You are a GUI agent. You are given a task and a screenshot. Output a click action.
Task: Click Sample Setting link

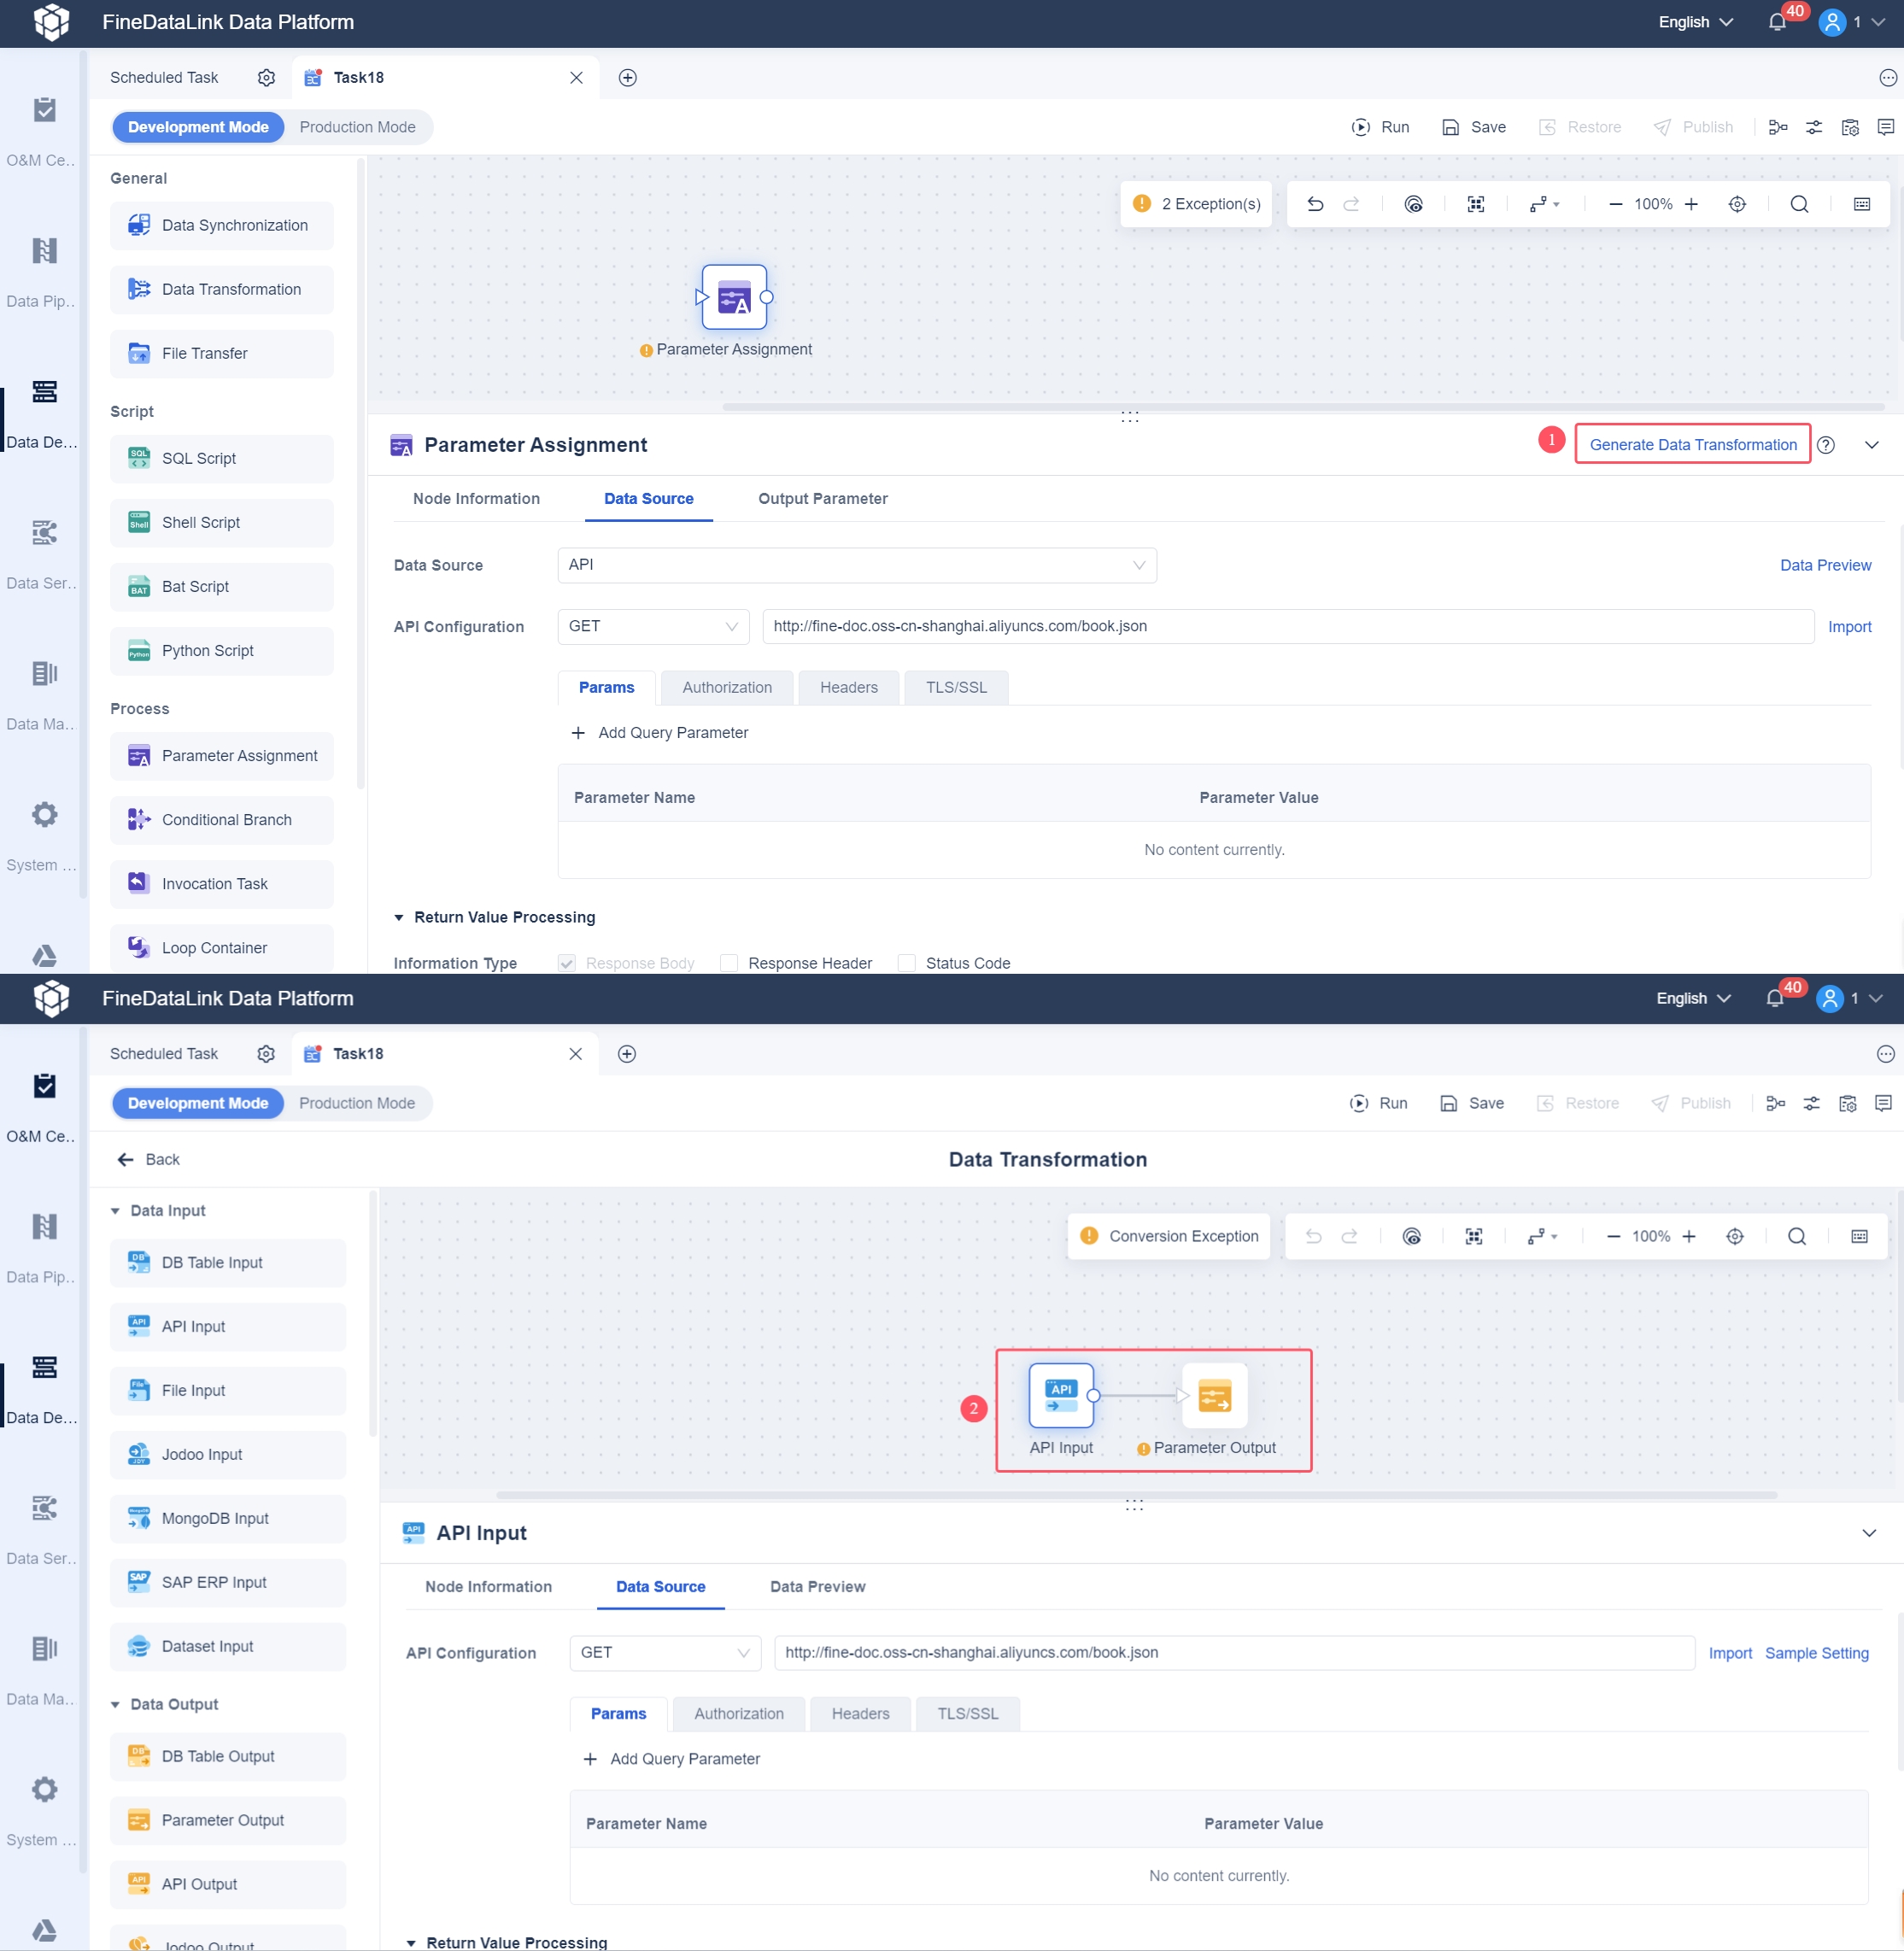click(1816, 1653)
